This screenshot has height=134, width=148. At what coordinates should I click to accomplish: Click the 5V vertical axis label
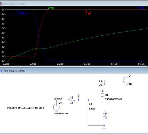click(3, 38)
